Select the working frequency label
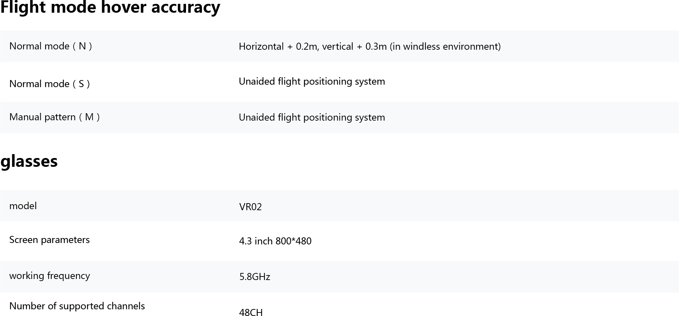Screen dimensions: 679x316 pyautogui.click(x=50, y=276)
